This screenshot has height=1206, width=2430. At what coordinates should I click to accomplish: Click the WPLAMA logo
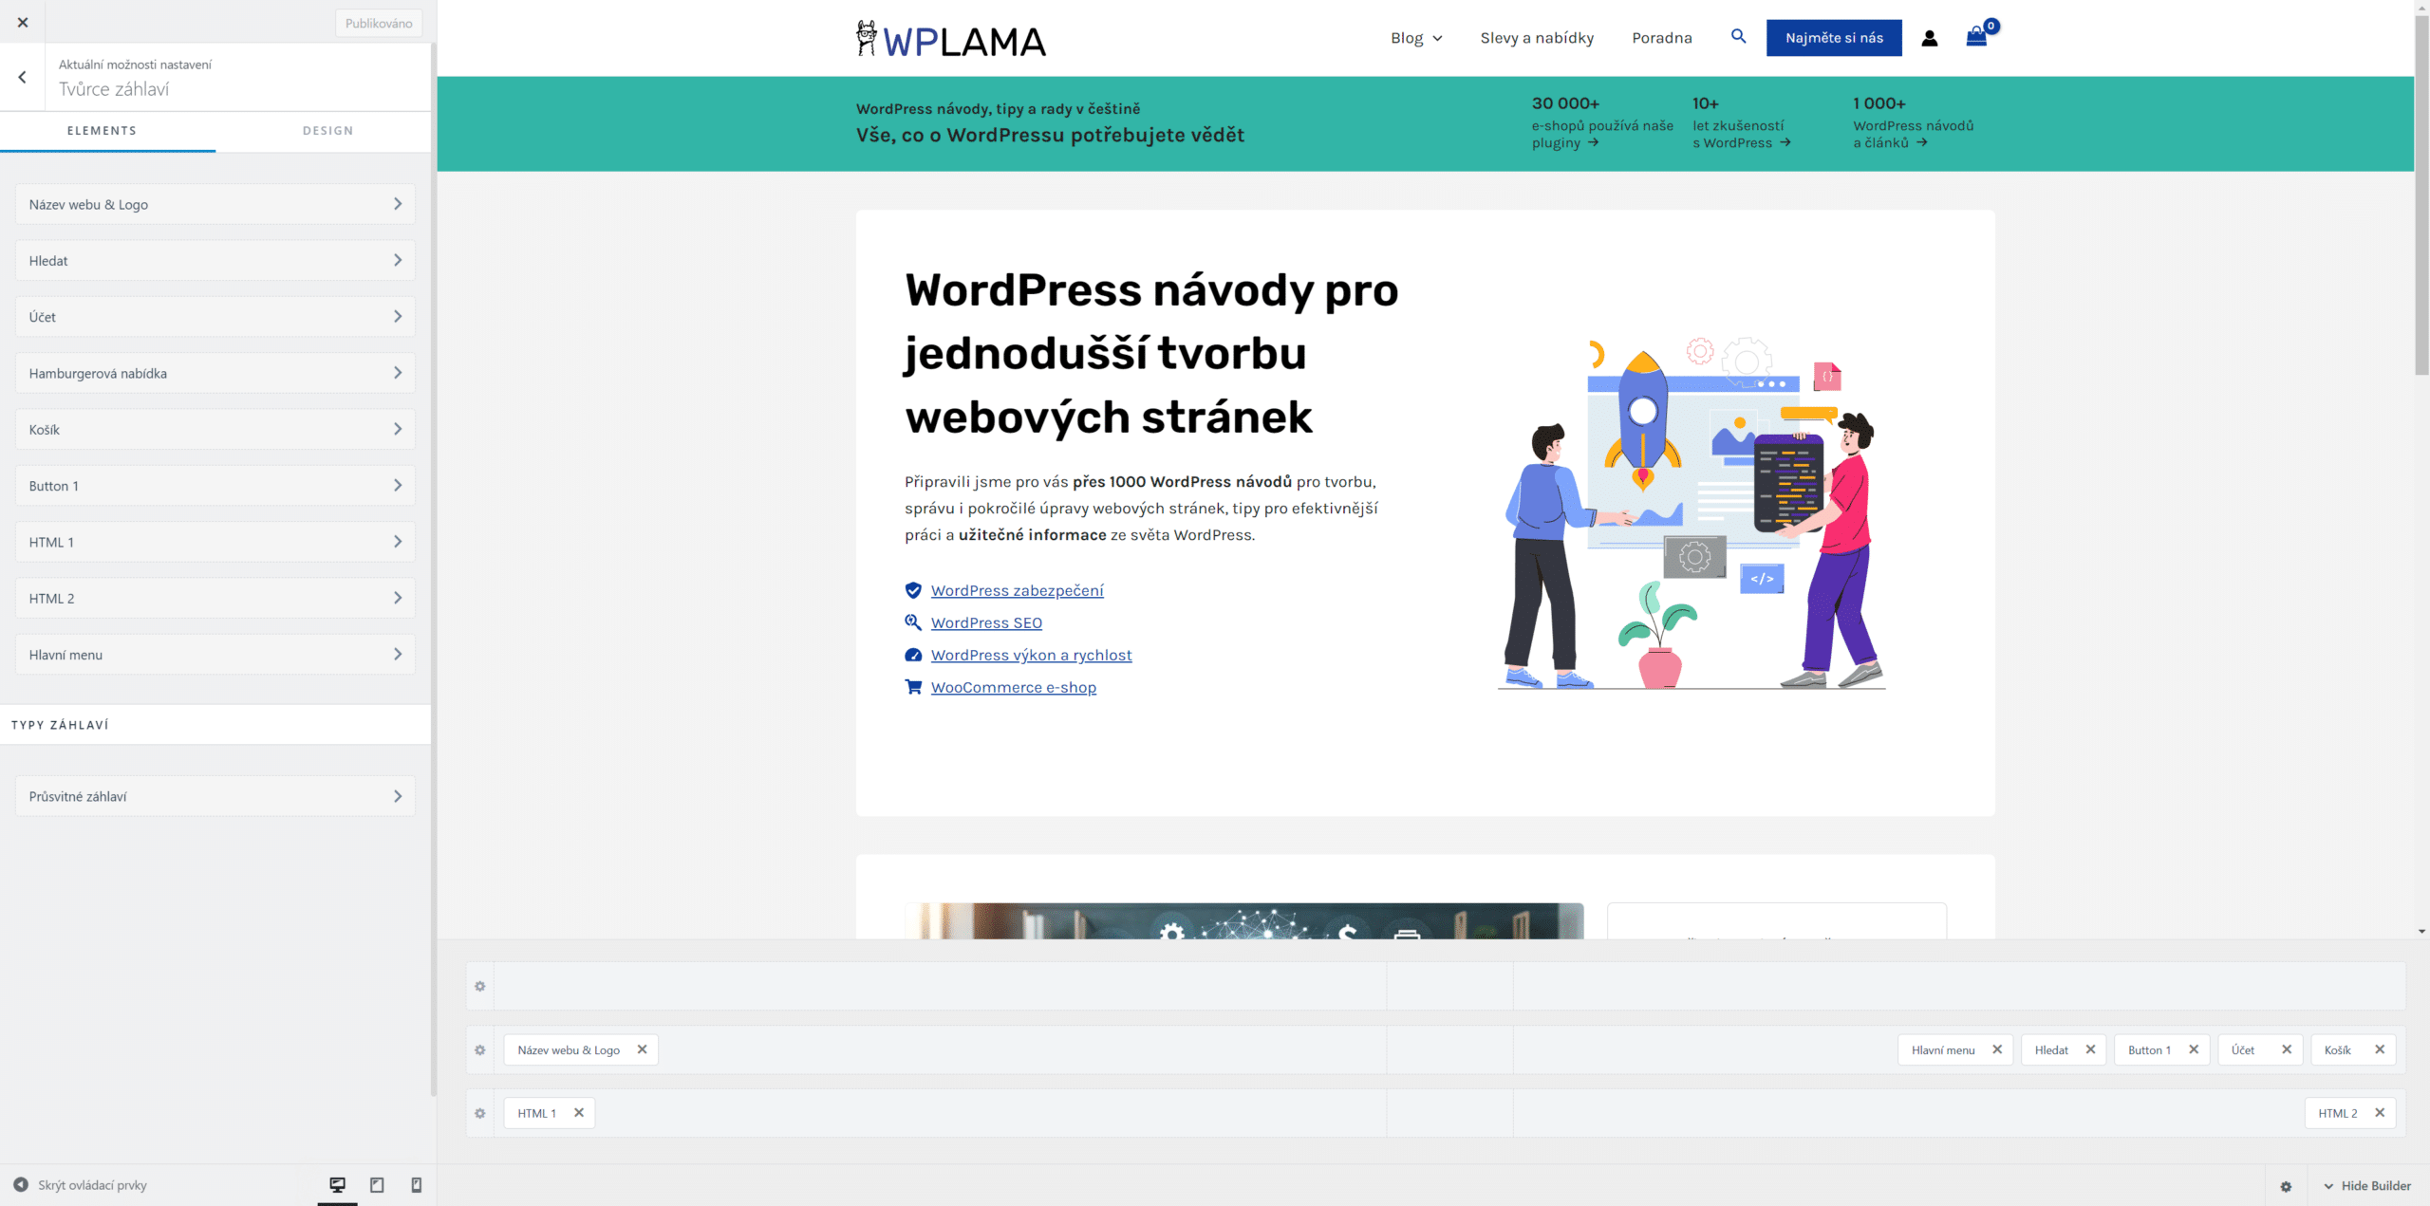point(950,39)
